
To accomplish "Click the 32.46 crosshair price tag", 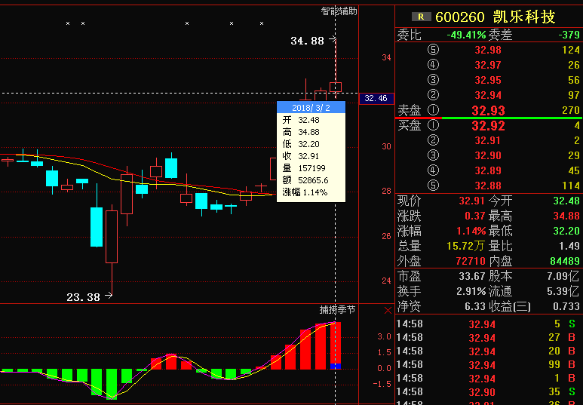I will [376, 98].
